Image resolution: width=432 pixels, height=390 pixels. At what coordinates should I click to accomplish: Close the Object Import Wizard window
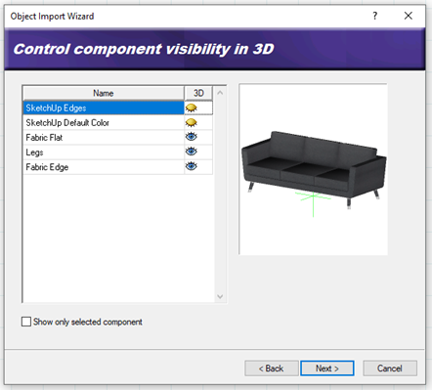click(x=409, y=16)
